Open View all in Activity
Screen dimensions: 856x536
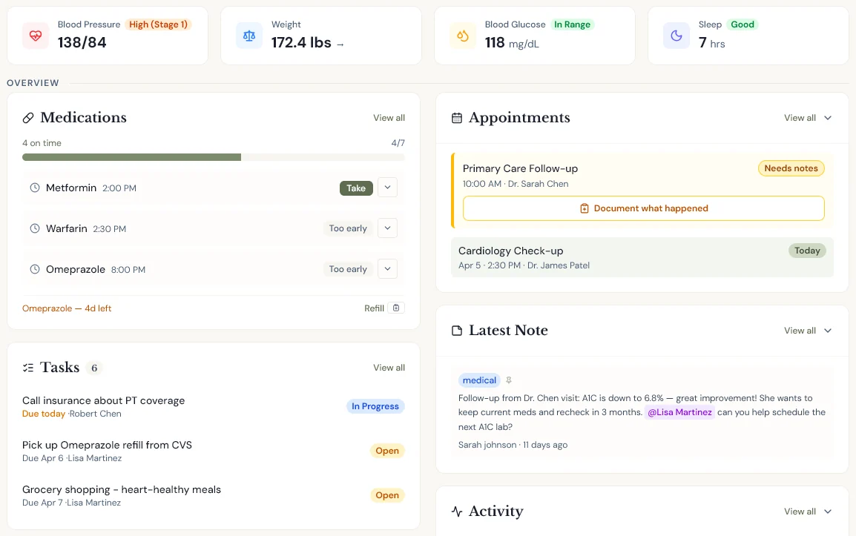pyautogui.click(x=800, y=512)
